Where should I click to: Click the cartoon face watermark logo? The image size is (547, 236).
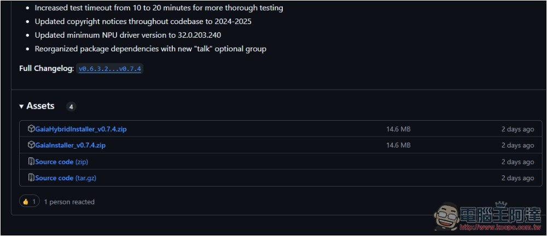coord(446,216)
